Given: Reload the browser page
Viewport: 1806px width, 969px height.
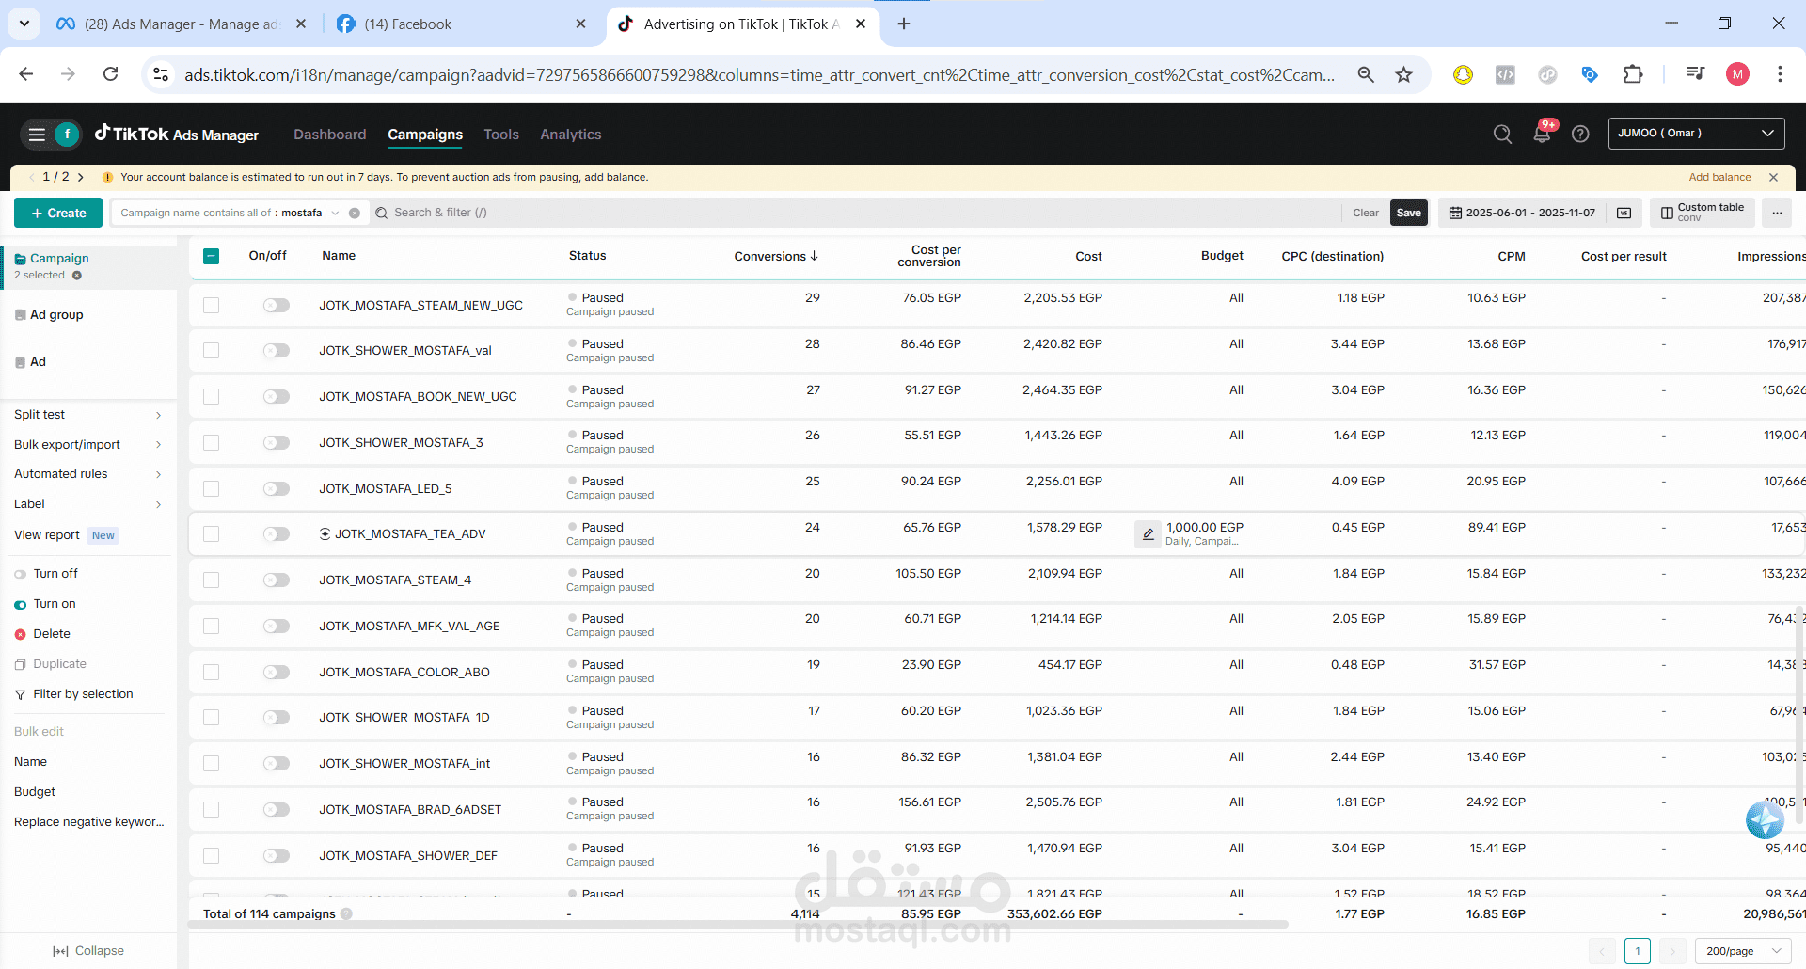Looking at the screenshot, I should click(x=110, y=74).
